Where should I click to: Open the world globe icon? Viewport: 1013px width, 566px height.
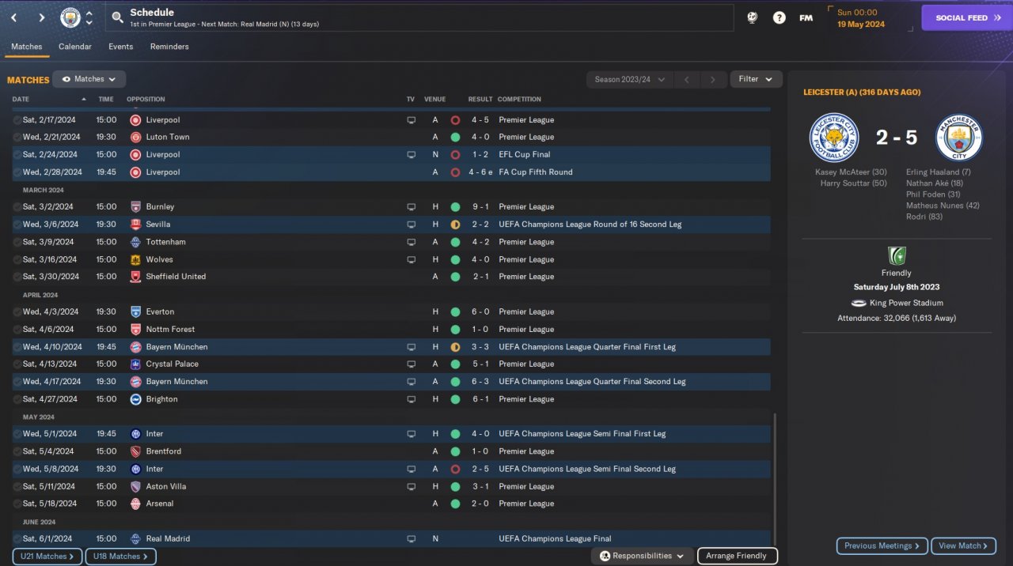(x=752, y=17)
